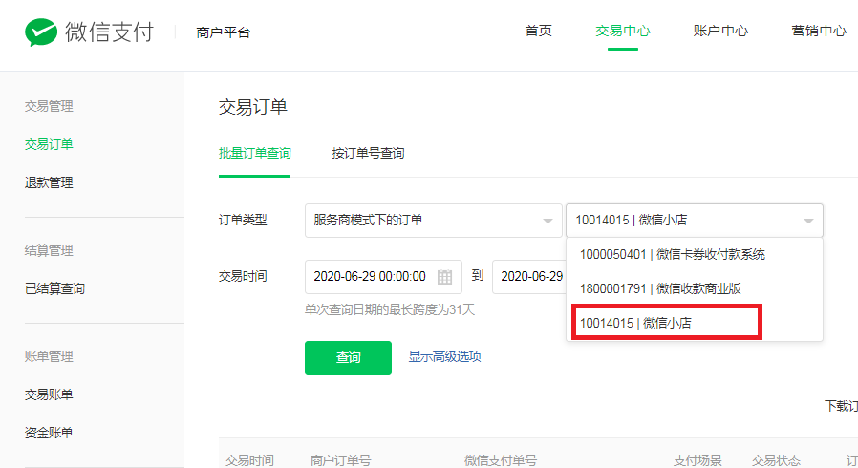
Task: Open 交易中心 in the top navigation
Action: pyautogui.click(x=623, y=32)
